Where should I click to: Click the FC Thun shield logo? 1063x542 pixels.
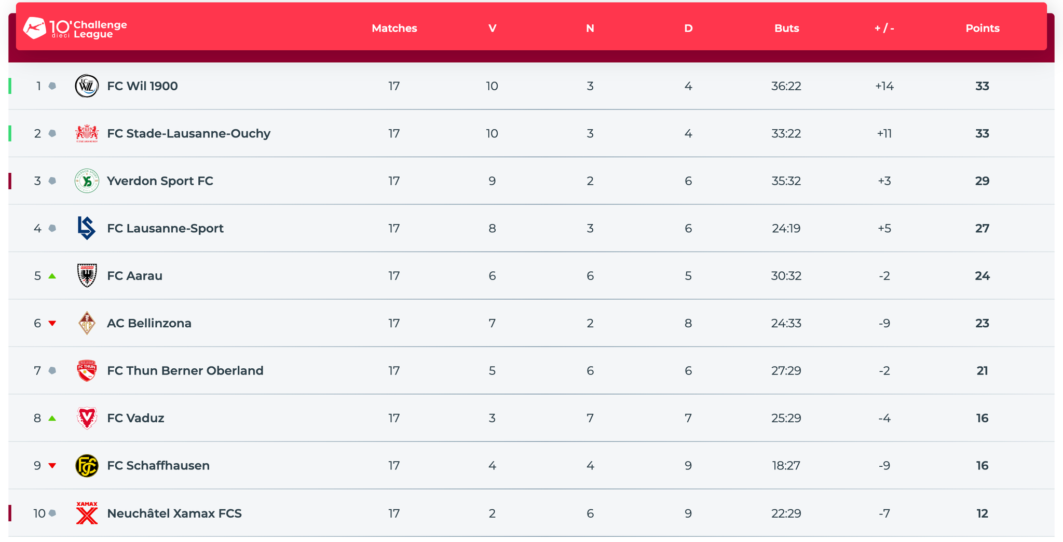pos(87,370)
